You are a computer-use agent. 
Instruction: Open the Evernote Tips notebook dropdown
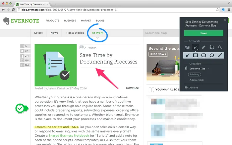click(199, 69)
